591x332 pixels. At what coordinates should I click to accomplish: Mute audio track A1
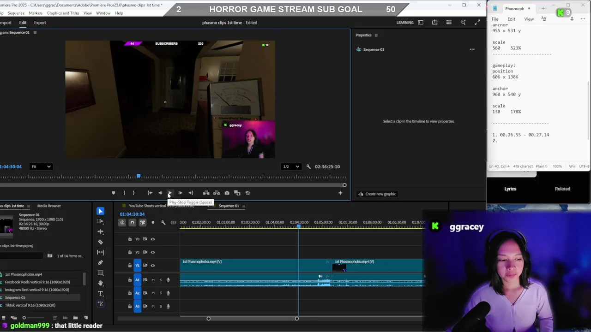[x=153, y=280]
